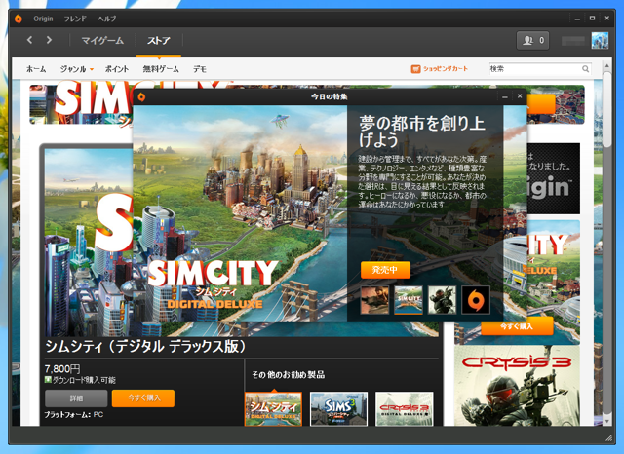Open the 無料ゲーム page
The height and width of the screenshot is (454, 624).
[161, 69]
